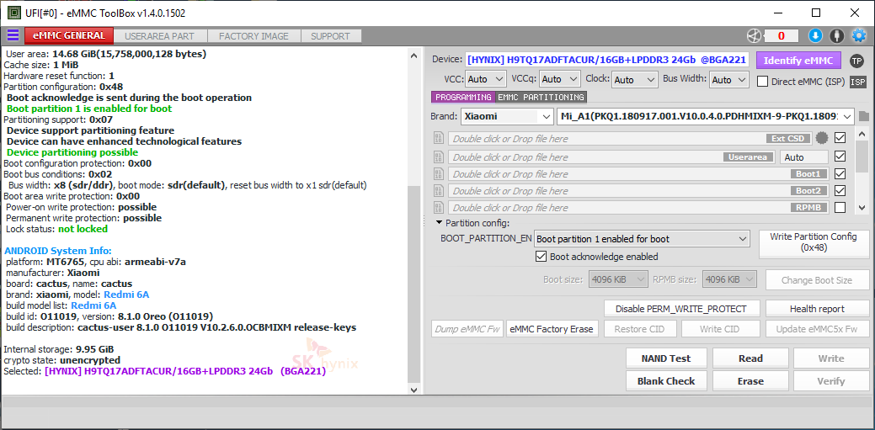Click the eMMC Factory Erase button
The height and width of the screenshot is (430, 875).
pos(552,328)
